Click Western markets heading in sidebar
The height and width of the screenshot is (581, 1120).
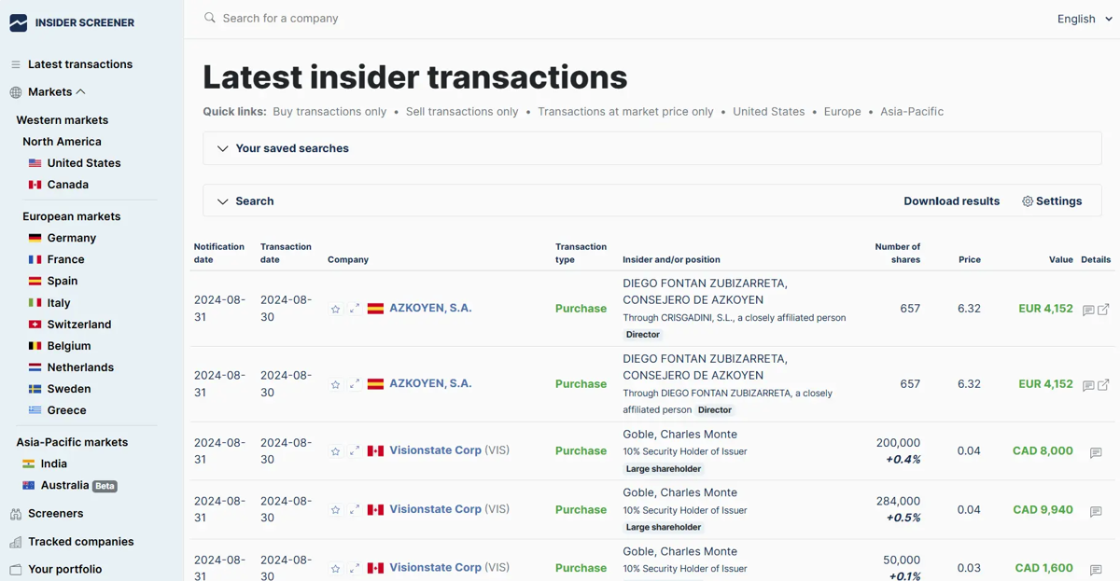(x=63, y=120)
